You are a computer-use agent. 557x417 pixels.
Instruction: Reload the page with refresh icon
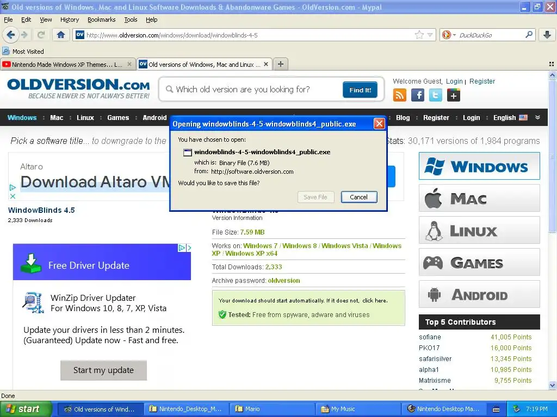point(41,35)
